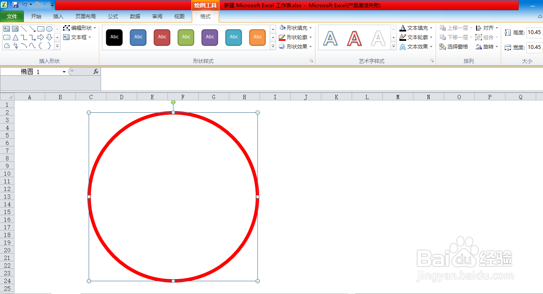
Task: Open the Shape Effects (形状效果) dropdown
Action: point(296,47)
